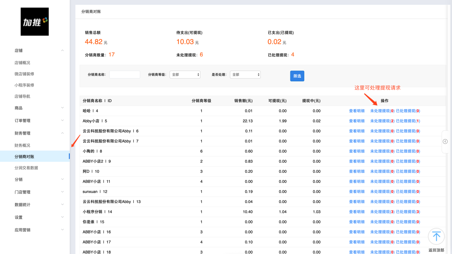Click the 分销商数量 count 17

[x=111, y=55]
